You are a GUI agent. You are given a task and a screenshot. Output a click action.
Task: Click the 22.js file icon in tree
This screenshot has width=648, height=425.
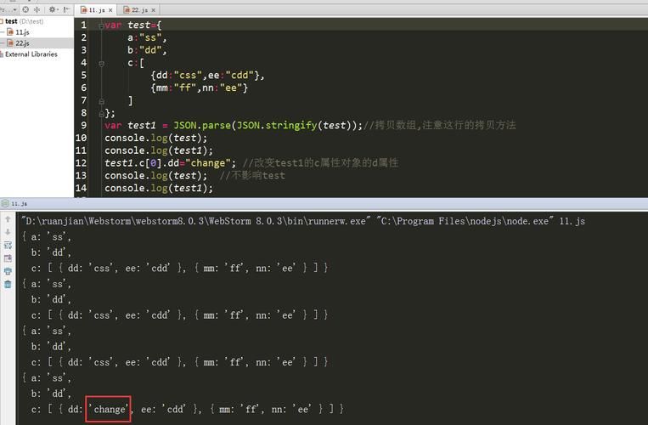click(x=10, y=43)
